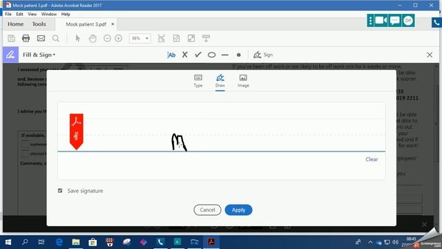Toggle the Save signature checkbox

[x=60, y=191]
